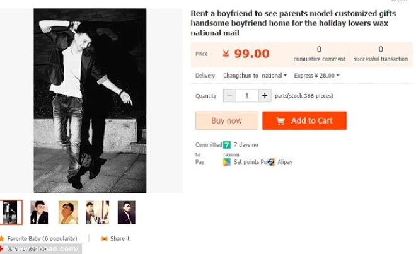Click the Favorite Baby star icon

point(3,239)
